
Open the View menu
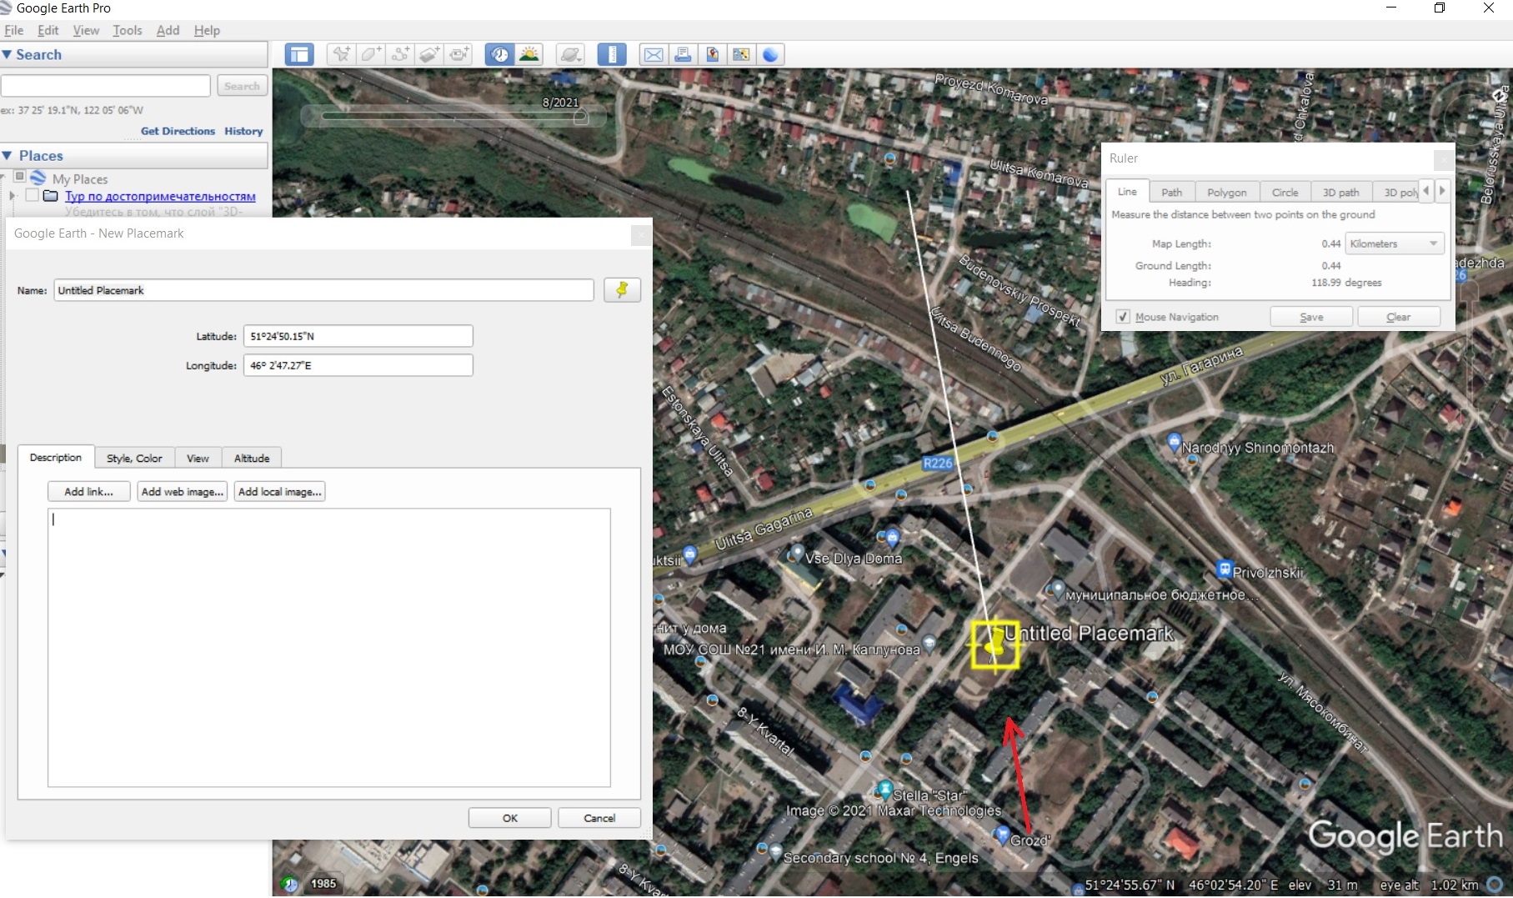(x=86, y=30)
